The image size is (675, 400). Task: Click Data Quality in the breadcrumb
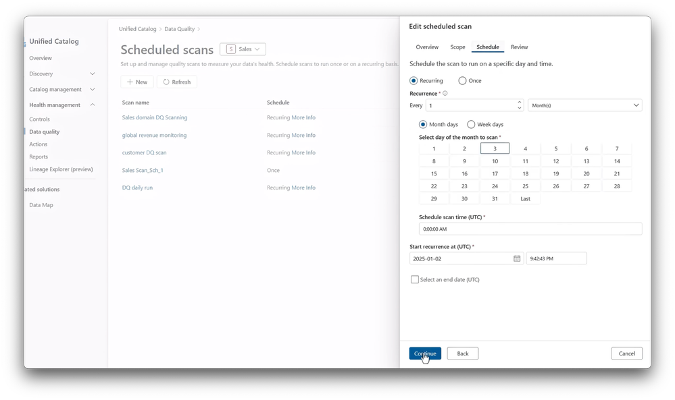click(180, 29)
